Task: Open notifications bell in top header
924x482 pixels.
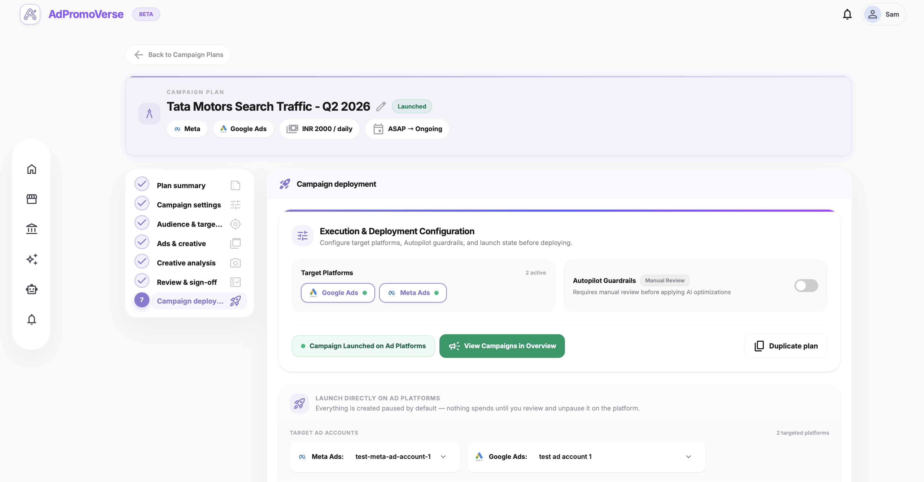Action: click(847, 14)
